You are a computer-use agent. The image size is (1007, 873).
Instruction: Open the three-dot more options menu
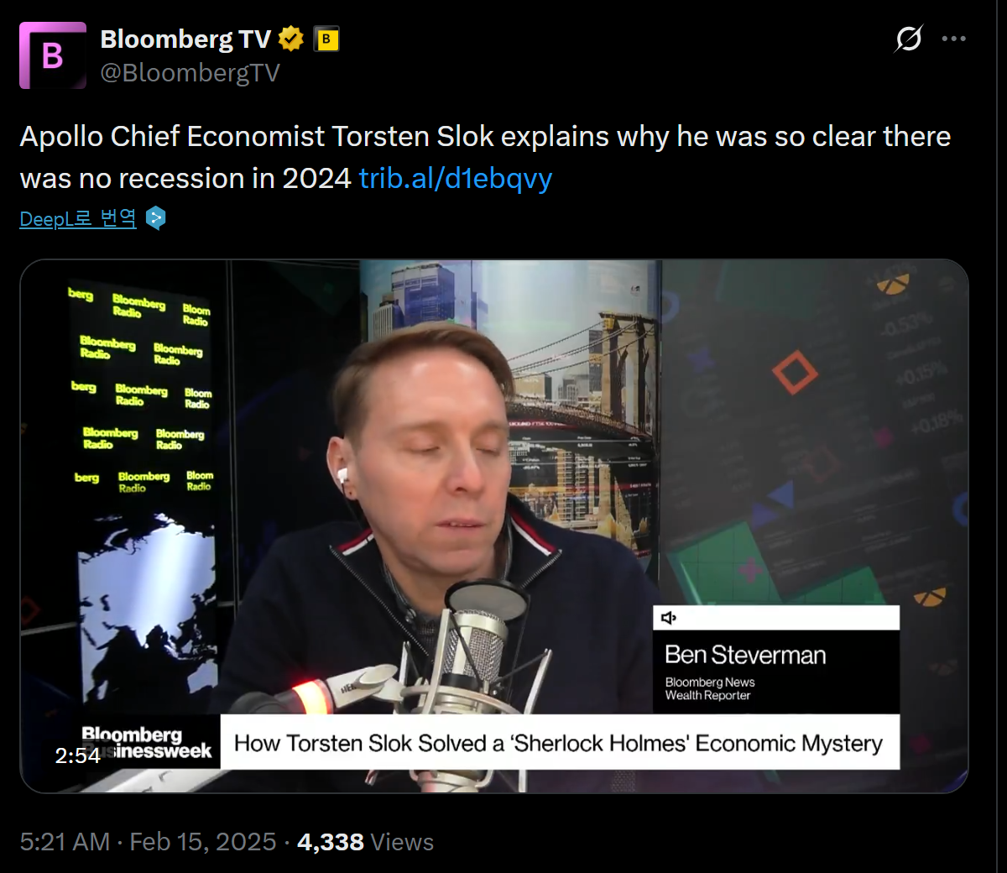click(954, 39)
